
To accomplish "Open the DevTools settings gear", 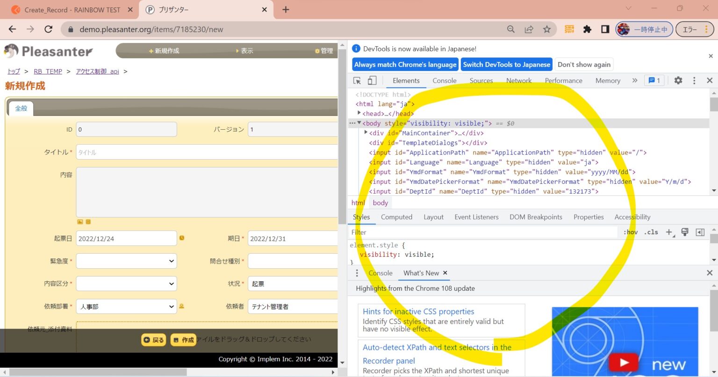I will coord(678,80).
